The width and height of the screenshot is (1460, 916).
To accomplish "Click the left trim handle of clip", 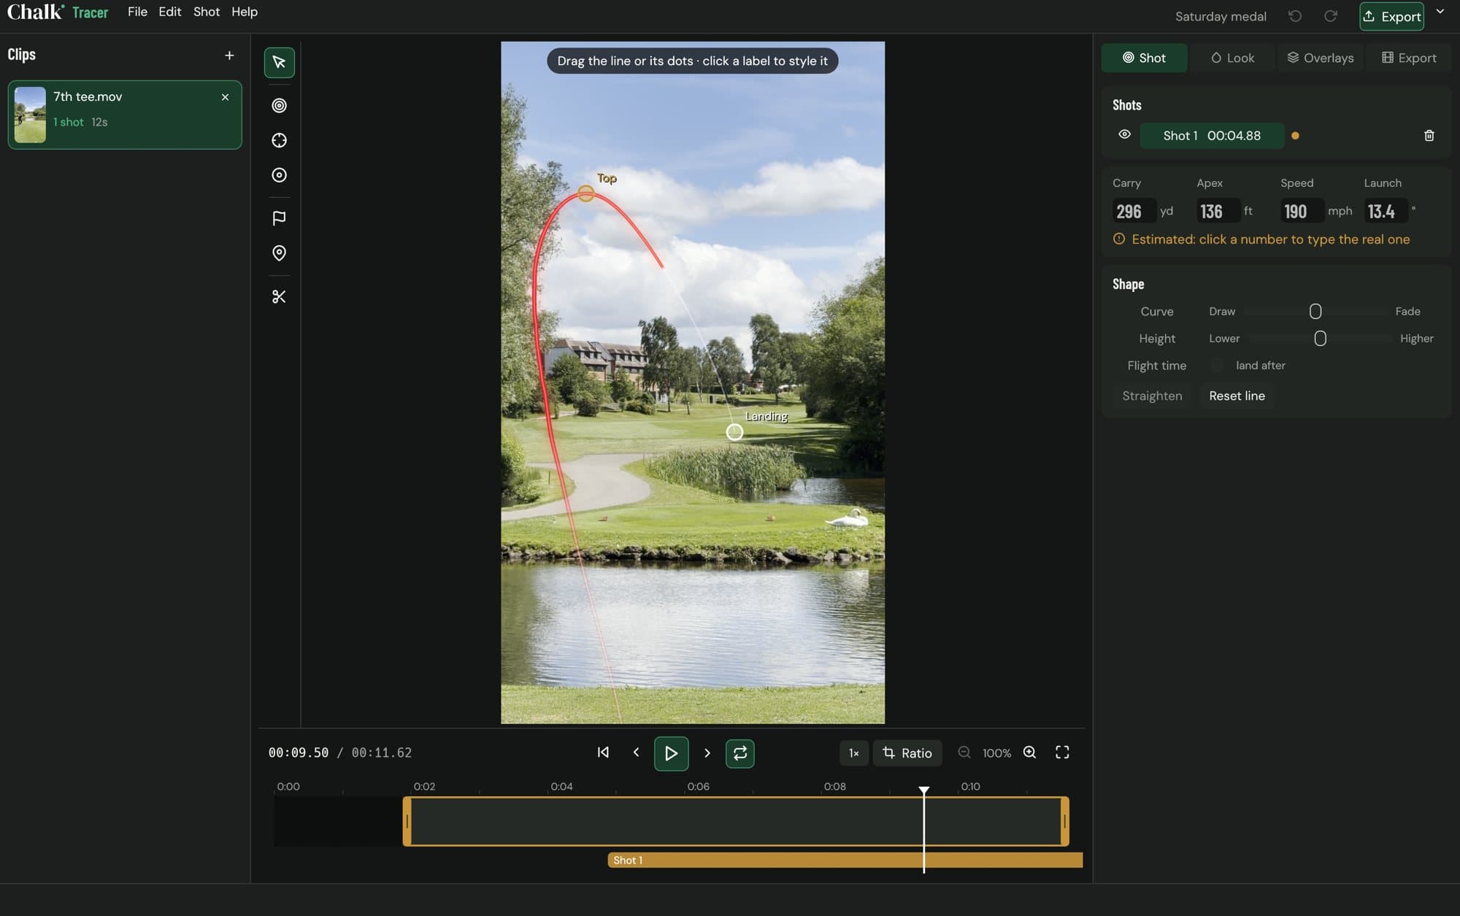I will click(407, 821).
